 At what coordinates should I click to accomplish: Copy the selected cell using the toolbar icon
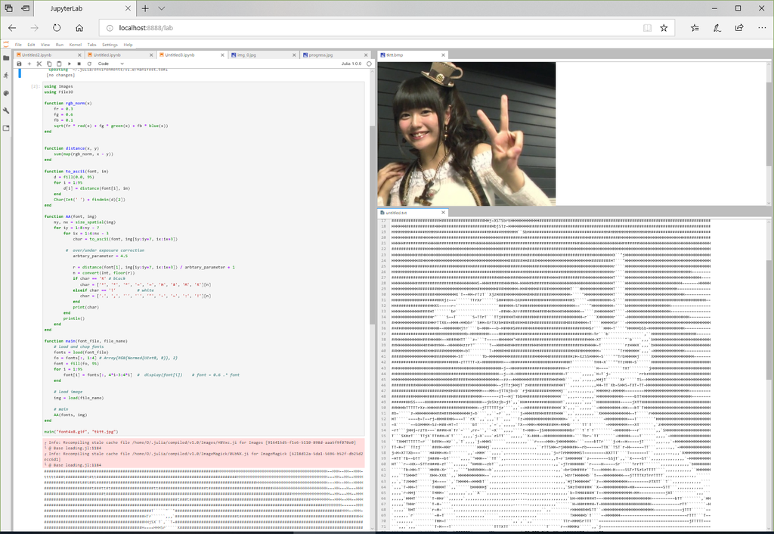[x=49, y=64]
